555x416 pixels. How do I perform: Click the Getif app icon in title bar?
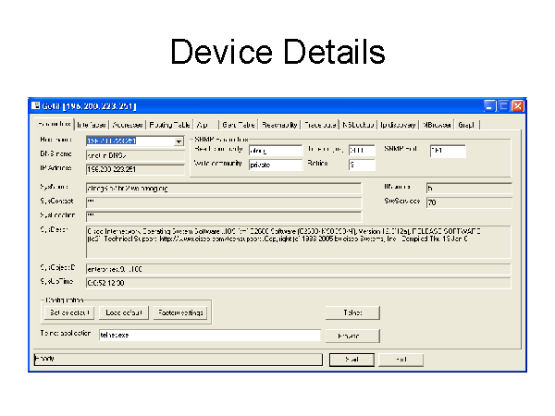pyautogui.click(x=35, y=106)
